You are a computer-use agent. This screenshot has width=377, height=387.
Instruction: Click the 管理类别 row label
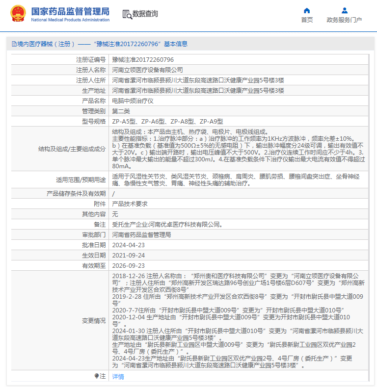94,111
